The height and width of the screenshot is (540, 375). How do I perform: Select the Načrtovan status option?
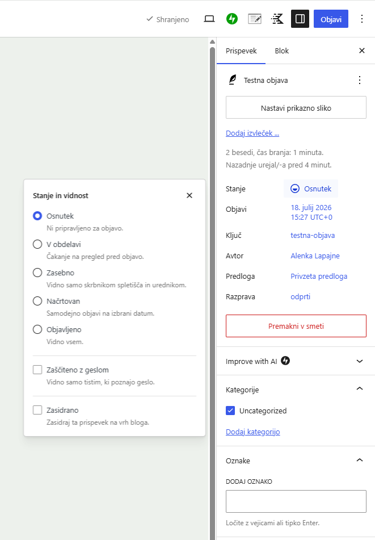[x=37, y=301]
